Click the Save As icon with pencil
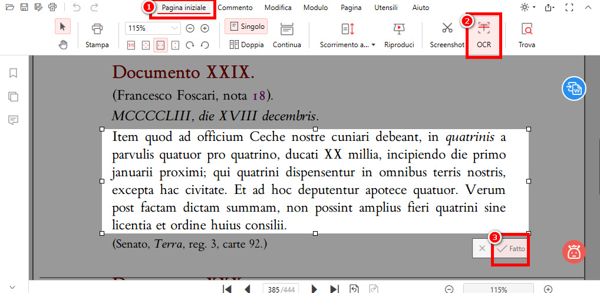This screenshot has width=600, height=293. (x=38, y=7)
